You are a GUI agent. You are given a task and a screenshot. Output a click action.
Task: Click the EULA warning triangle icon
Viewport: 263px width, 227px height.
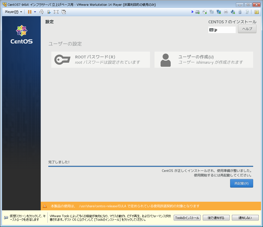point(45,206)
